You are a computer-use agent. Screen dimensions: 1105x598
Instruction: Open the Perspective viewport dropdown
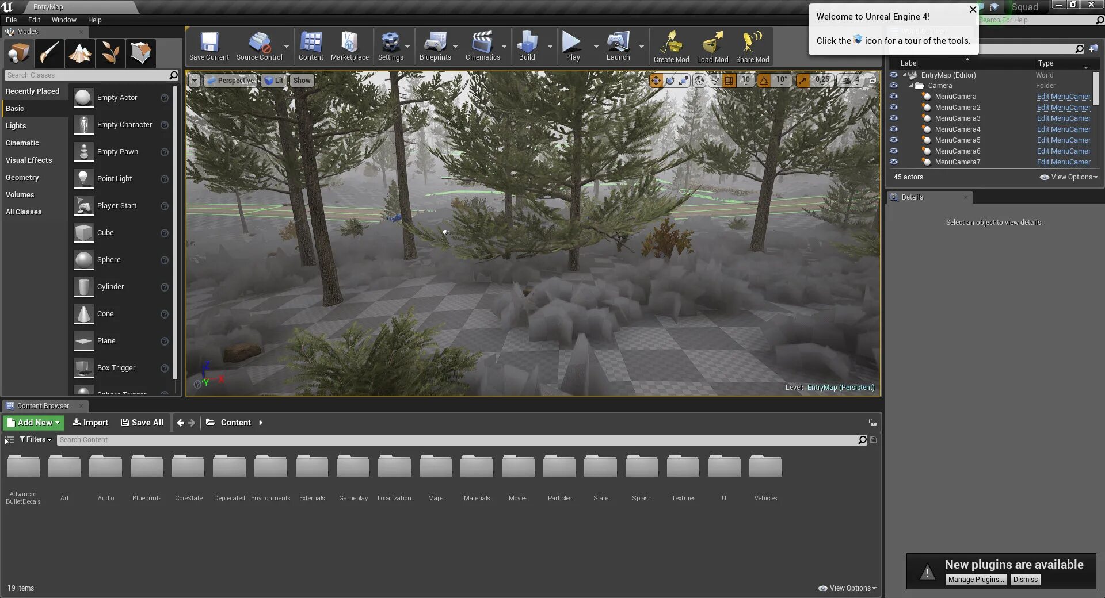coord(231,80)
